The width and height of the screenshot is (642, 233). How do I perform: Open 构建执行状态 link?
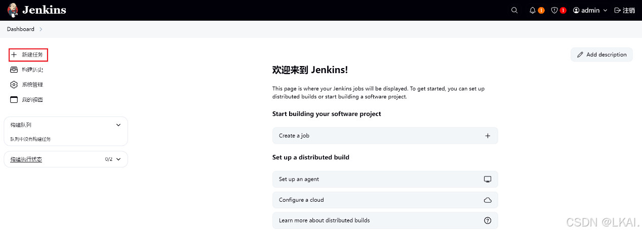[x=26, y=159]
